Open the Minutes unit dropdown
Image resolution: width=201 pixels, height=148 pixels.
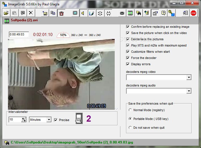(49, 120)
